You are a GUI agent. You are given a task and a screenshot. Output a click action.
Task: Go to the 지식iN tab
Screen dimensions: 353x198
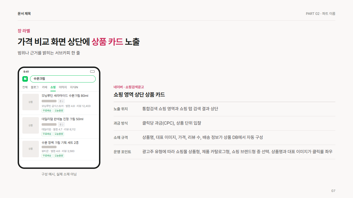tap(74, 87)
